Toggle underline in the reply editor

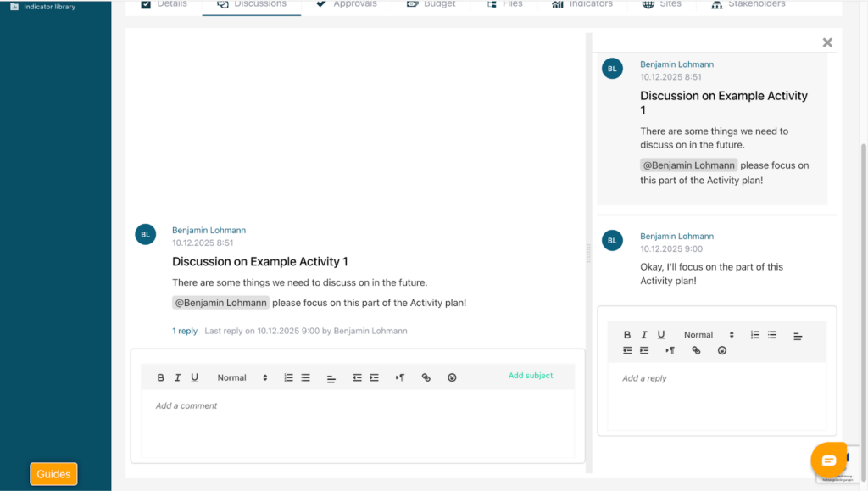[661, 335]
